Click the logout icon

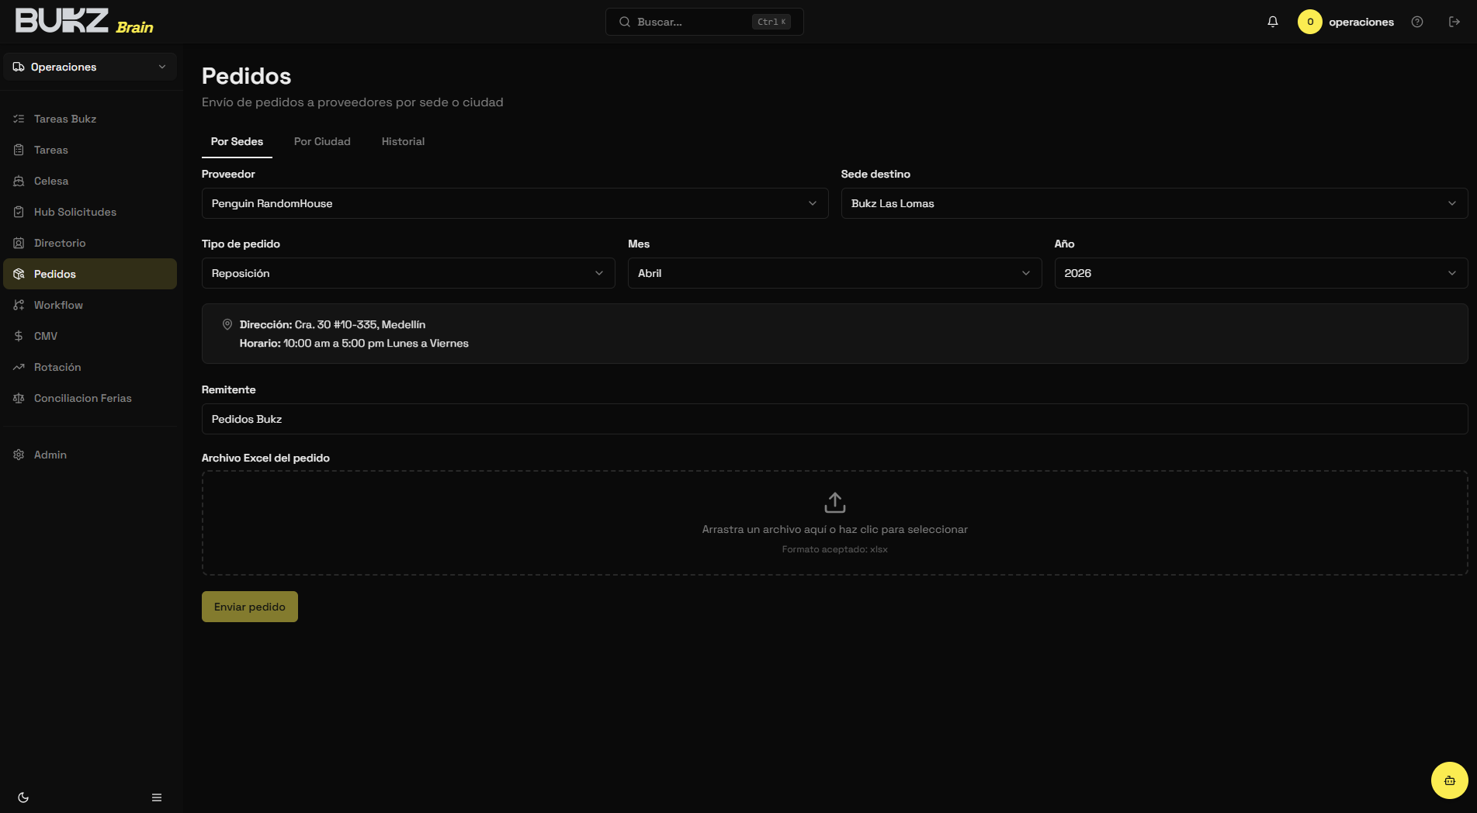click(1454, 22)
